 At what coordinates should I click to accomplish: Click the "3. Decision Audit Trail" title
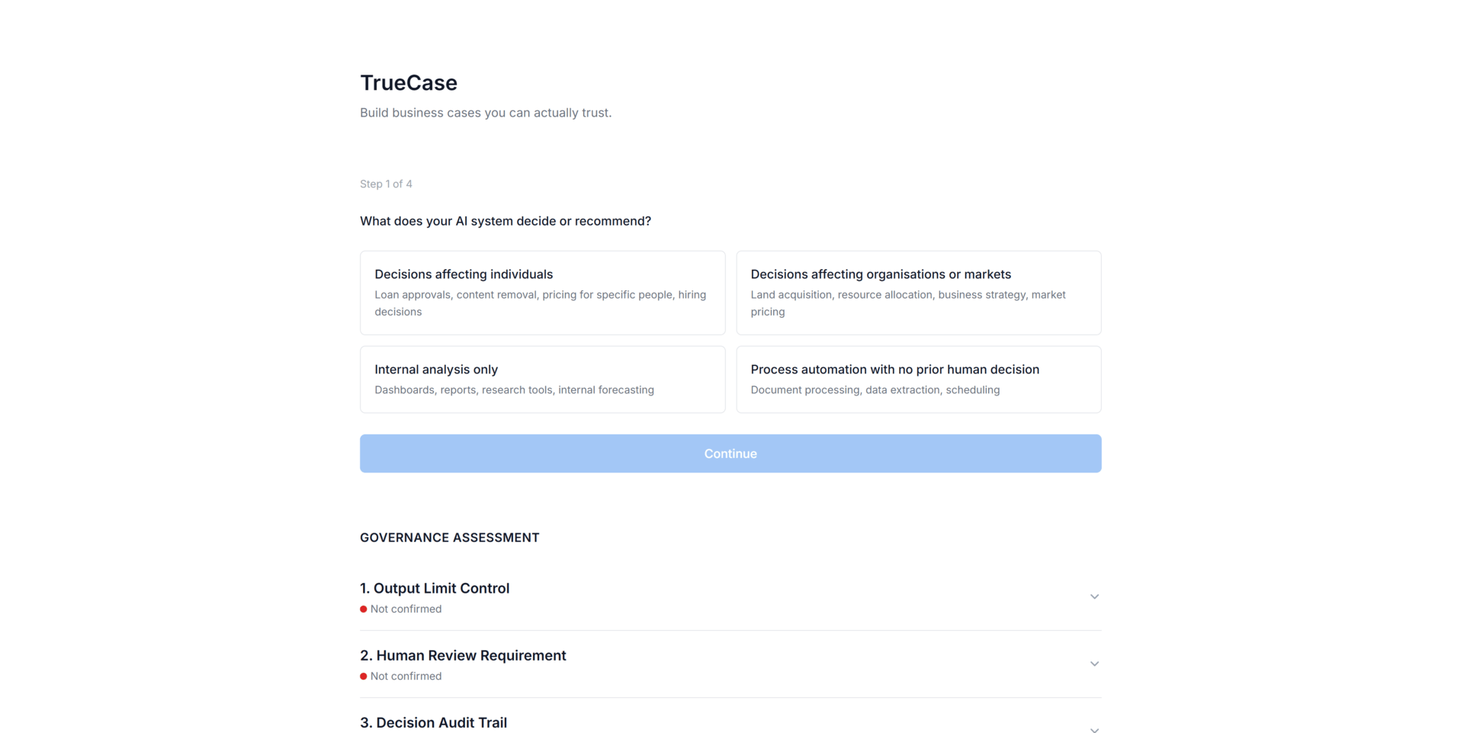click(433, 722)
